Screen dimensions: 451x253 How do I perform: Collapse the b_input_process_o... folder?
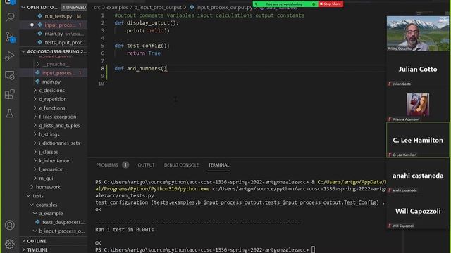pos(35,231)
